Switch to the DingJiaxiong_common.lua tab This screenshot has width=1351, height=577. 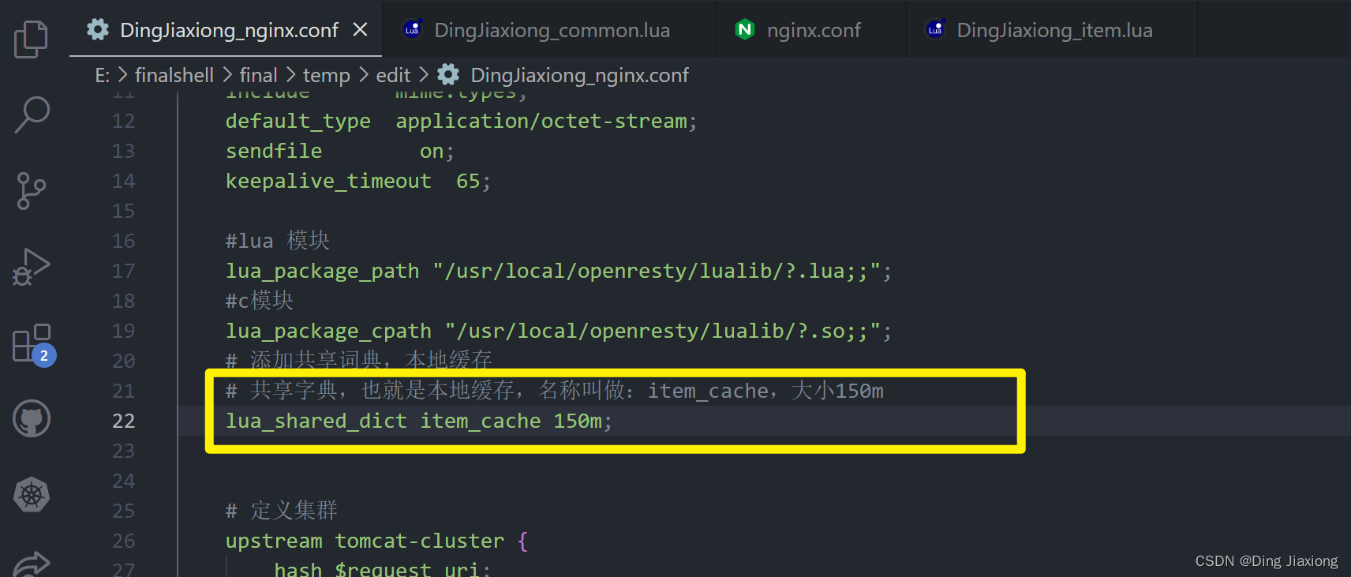pyautogui.click(x=550, y=30)
